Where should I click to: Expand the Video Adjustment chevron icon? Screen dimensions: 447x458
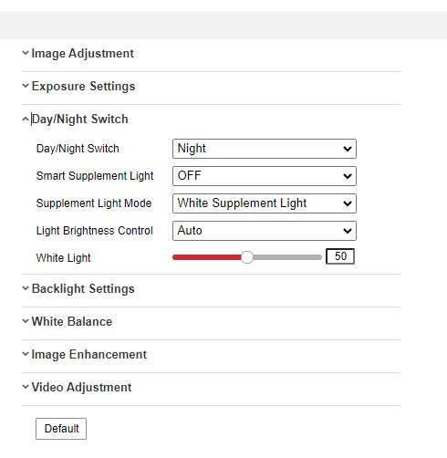pos(26,387)
